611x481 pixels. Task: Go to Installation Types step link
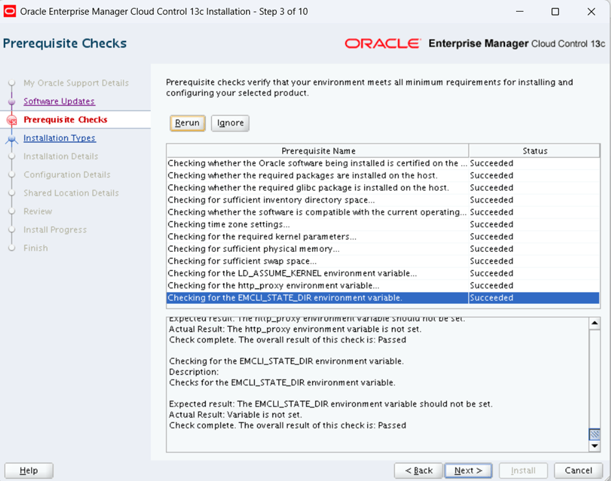pyautogui.click(x=59, y=138)
